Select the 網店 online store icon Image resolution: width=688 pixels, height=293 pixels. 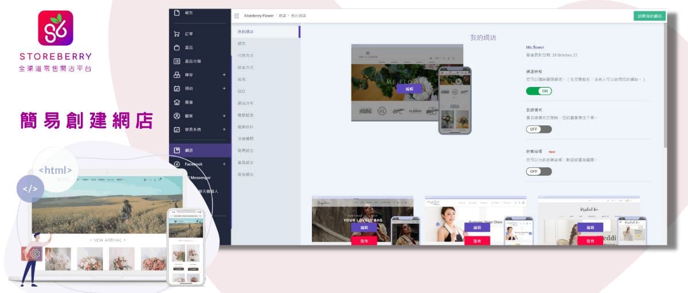(x=177, y=151)
